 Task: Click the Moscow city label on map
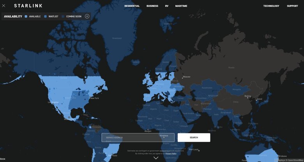186,77
